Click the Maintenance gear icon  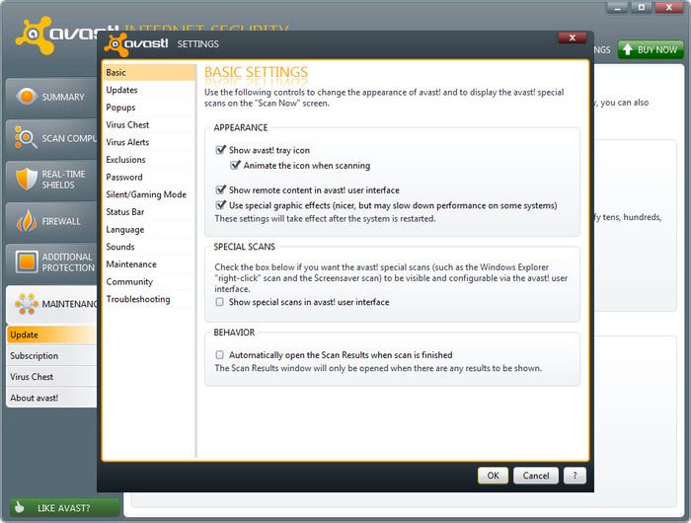(27, 304)
